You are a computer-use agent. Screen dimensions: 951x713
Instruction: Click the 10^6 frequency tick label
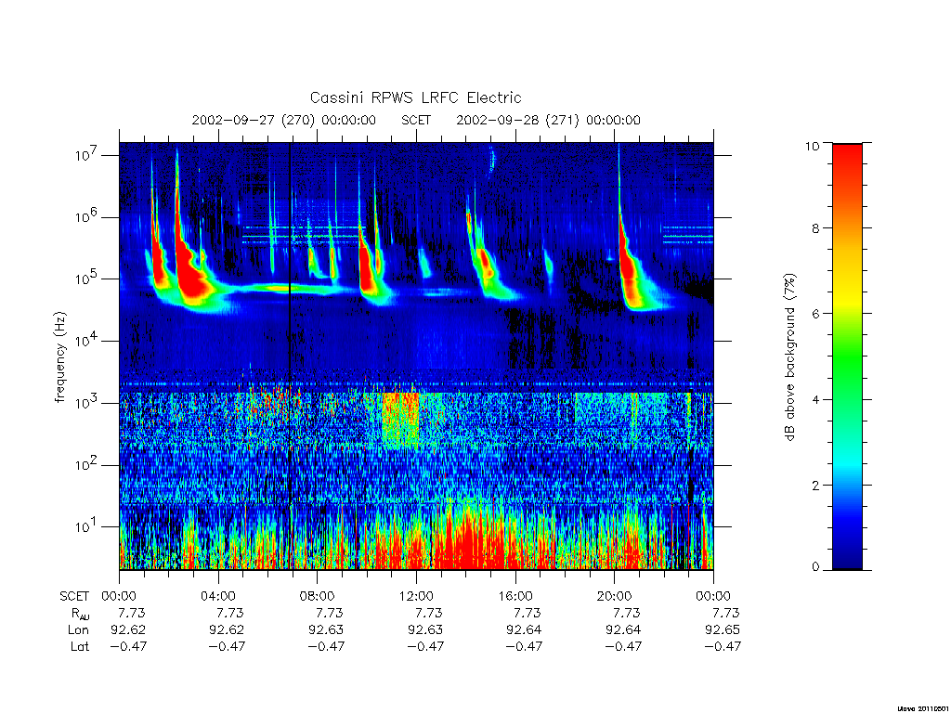tap(86, 217)
